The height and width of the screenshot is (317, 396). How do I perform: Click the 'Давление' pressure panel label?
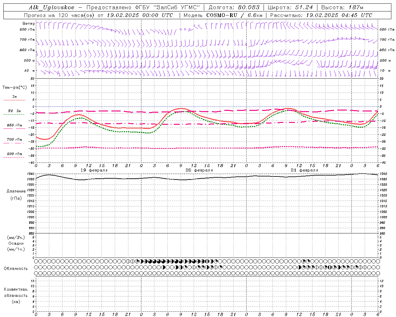click(16, 191)
